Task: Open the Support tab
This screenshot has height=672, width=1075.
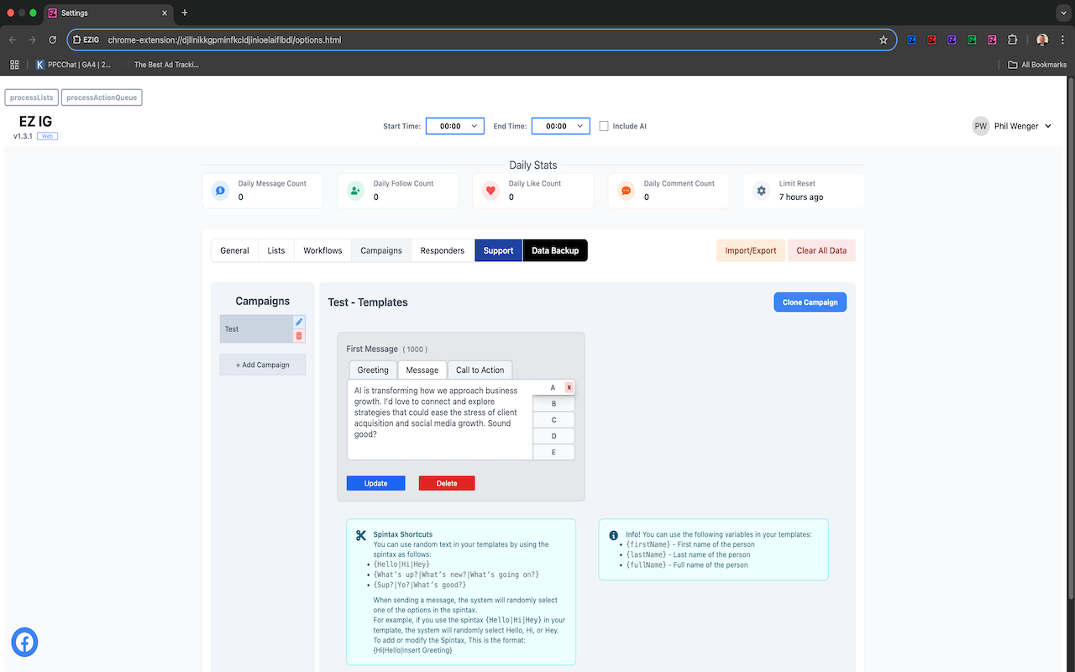Action: (x=498, y=250)
